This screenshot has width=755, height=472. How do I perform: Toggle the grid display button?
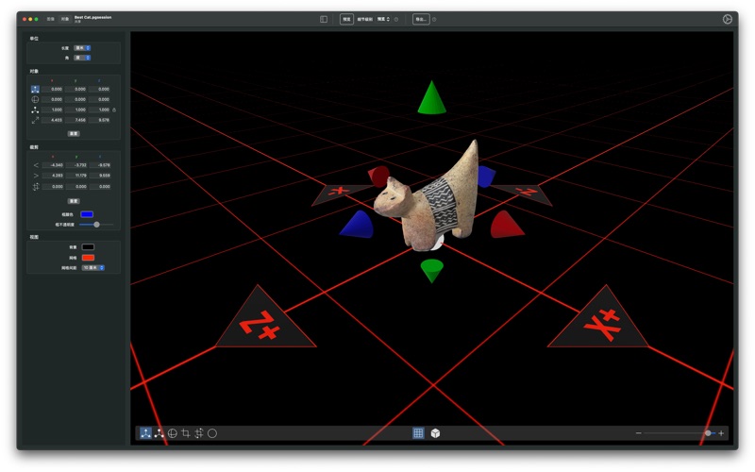418,433
